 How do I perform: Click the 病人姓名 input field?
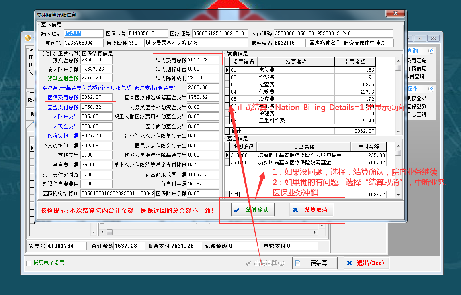(x=83, y=33)
